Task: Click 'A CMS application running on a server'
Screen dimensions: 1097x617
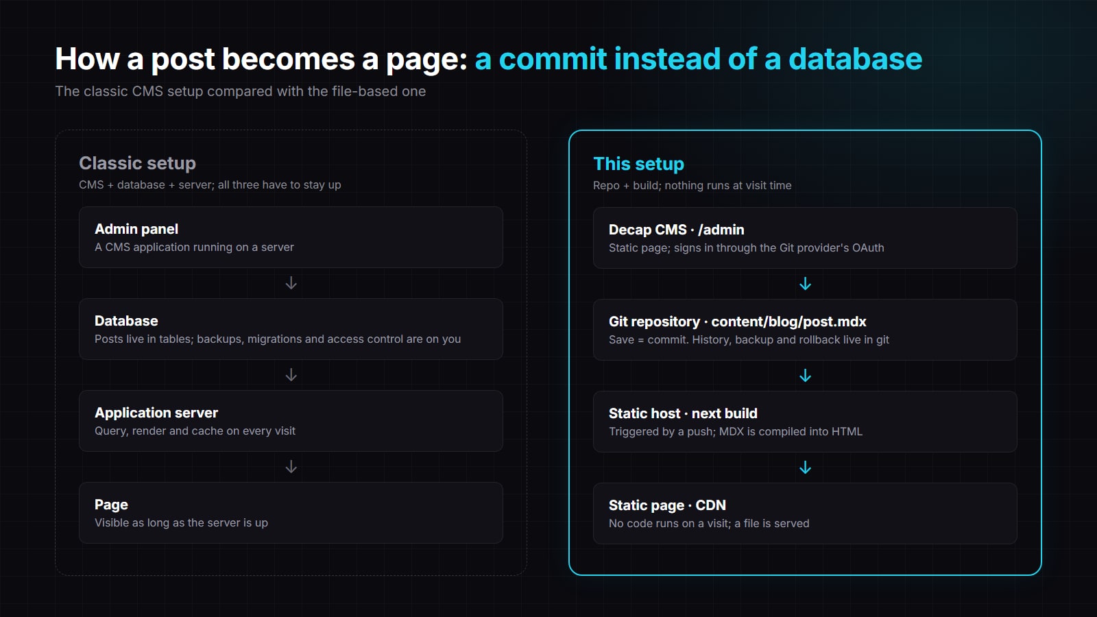Action: [x=194, y=247]
